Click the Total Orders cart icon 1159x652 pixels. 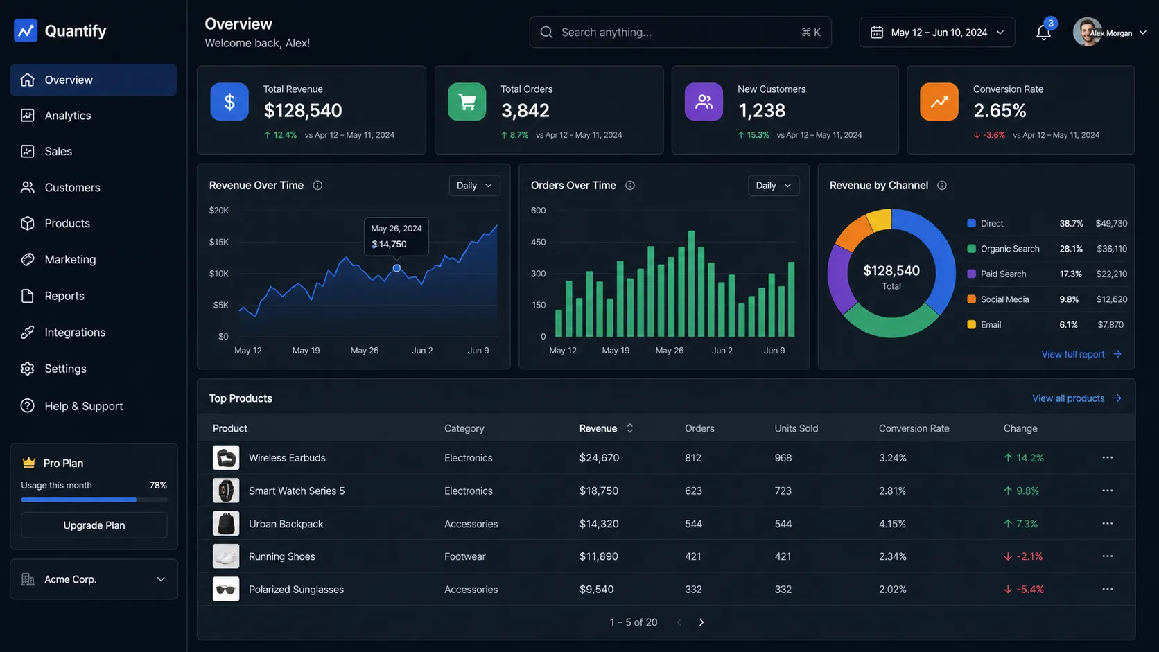tap(467, 102)
